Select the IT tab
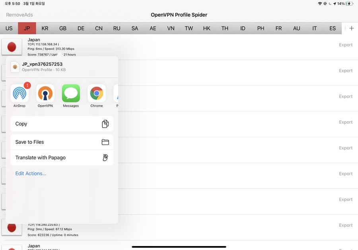This screenshot has width=358, height=250. pyautogui.click(x=315, y=28)
